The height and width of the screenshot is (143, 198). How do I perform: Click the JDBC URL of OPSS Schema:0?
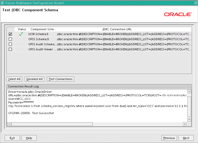tap(124, 39)
